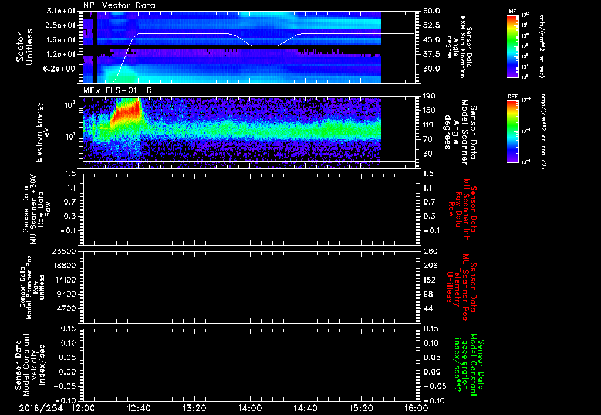Screen dimensions: 601x415
Task: Click the red line in Scanner Pos panel
Action: coord(249,298)
